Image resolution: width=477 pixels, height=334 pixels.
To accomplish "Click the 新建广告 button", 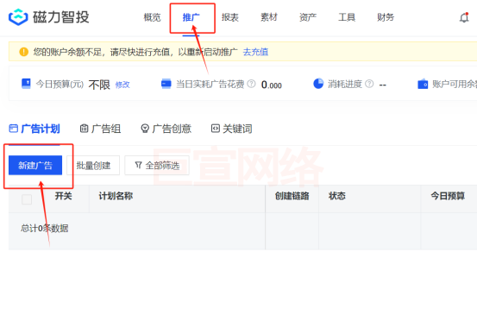I will (35, 166).
